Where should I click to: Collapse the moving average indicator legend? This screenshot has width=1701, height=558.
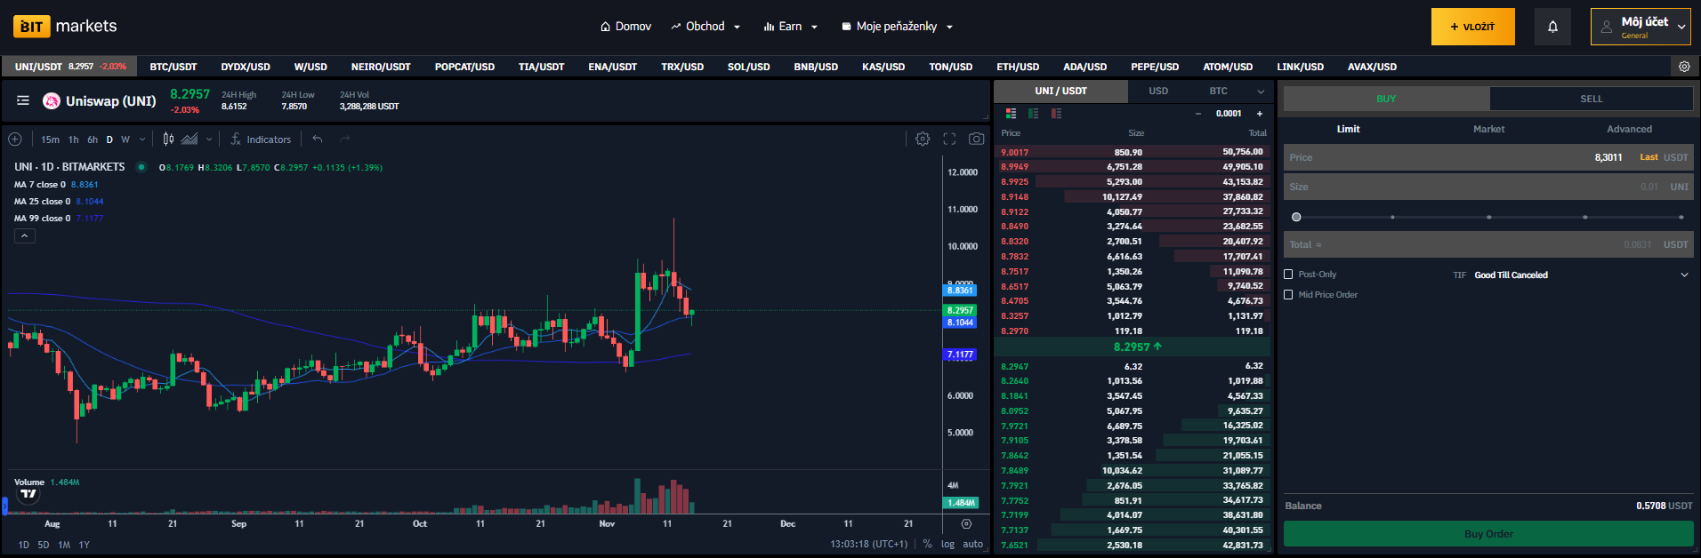(25, 235)
